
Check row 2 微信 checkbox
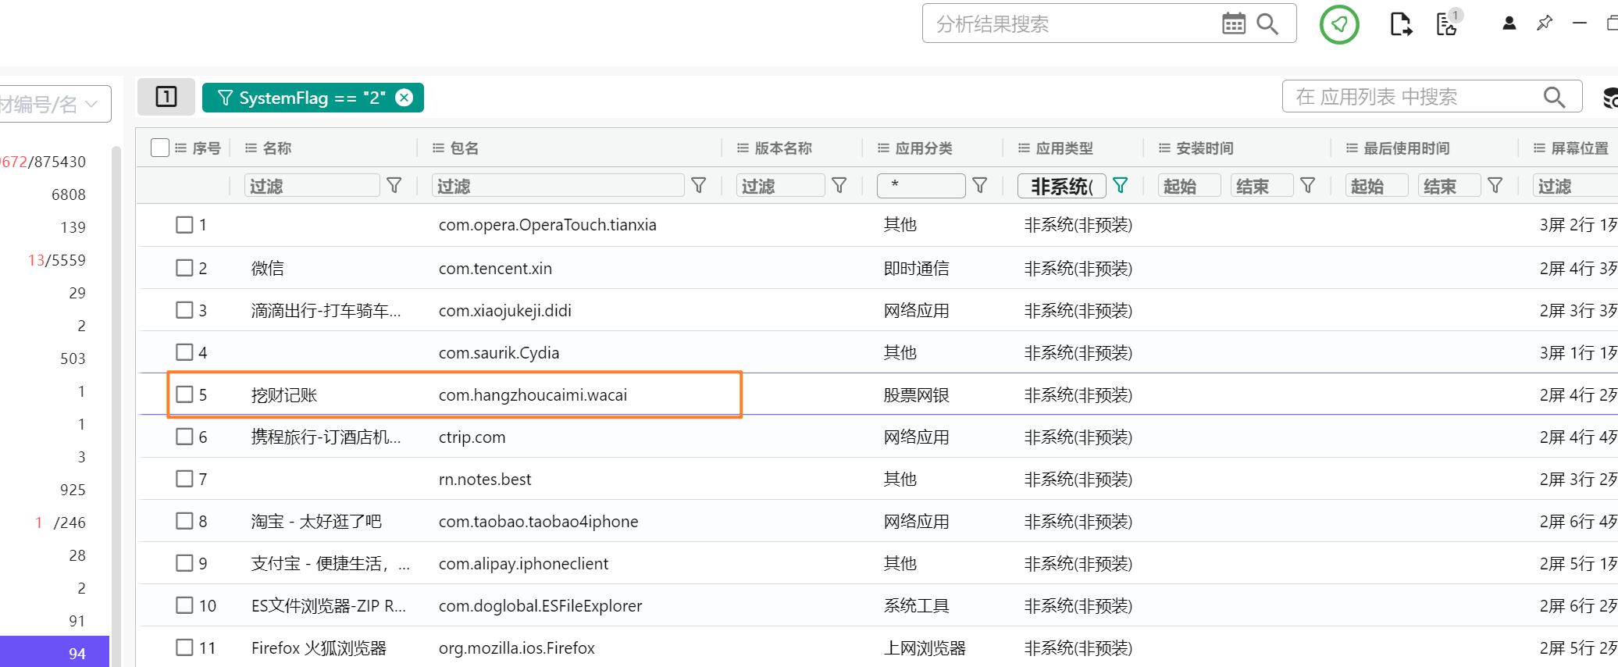[x=184, y=268]
